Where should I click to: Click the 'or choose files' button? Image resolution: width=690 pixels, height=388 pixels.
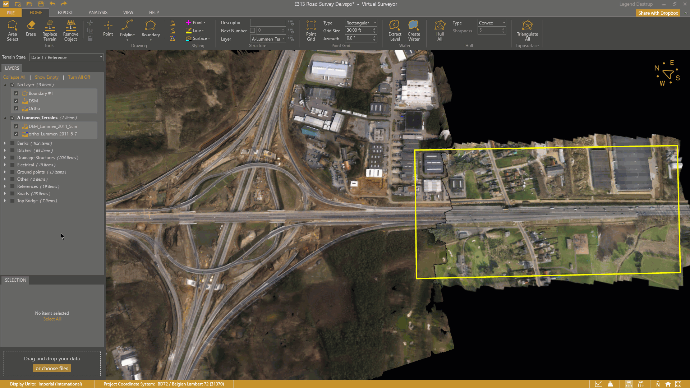tap(52, 368)
